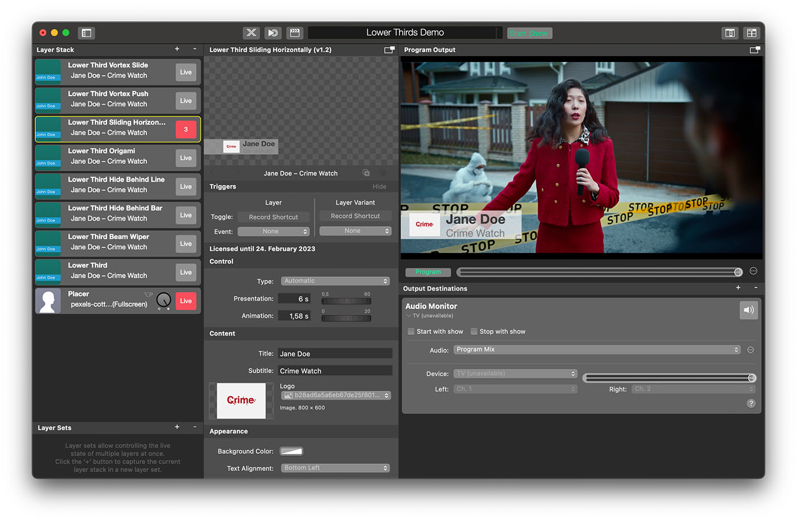The image size is (797, 521).
Task: Click the Start Show button
Action: pyautogui.click(x=529, y=32)
